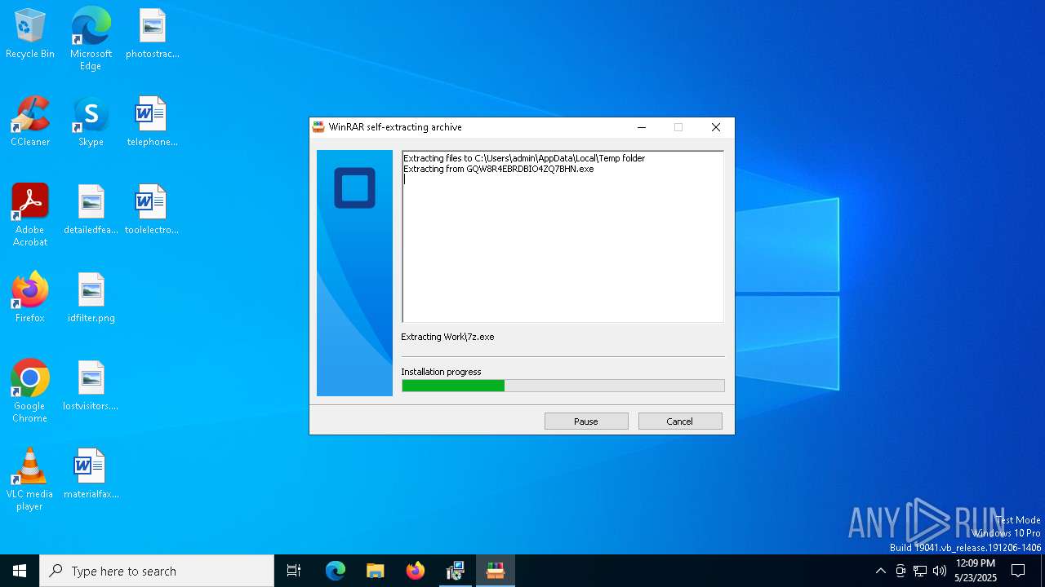Open File Explorer from the taskbar
1045x587 pixels.
[x=375, y=571]
